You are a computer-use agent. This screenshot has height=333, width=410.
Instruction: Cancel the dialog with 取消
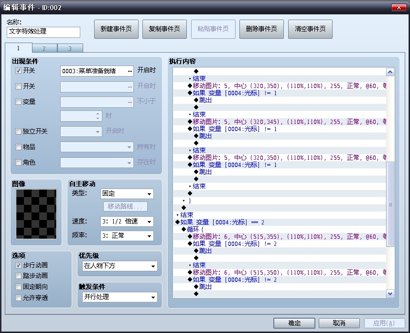(x=339, y=323)
